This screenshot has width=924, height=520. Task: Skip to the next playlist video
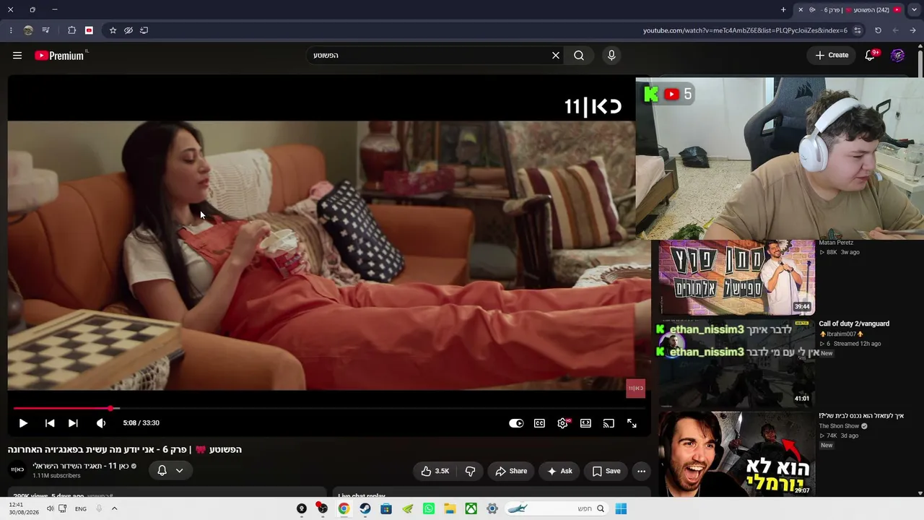pyautogui.click(x=73, y=423)
